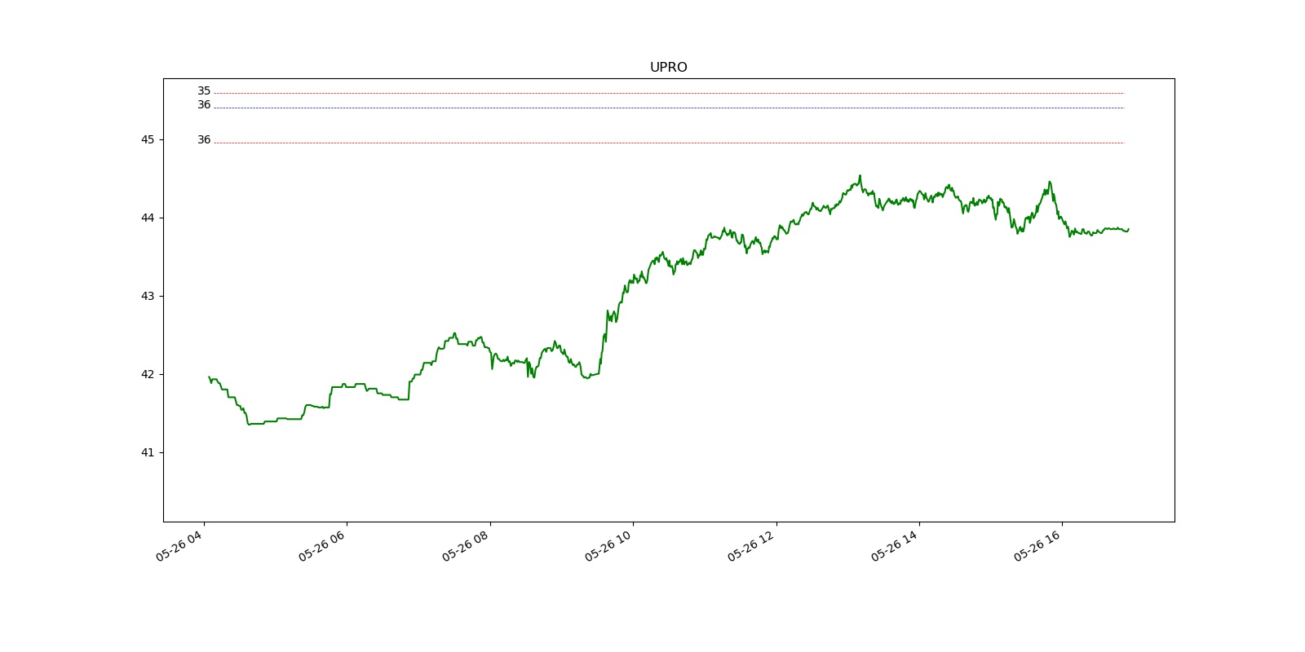Click the x-axis label 05-26 08
Image resolution: width=1305 pixels, height=652 pixels.
click(466, 545)
